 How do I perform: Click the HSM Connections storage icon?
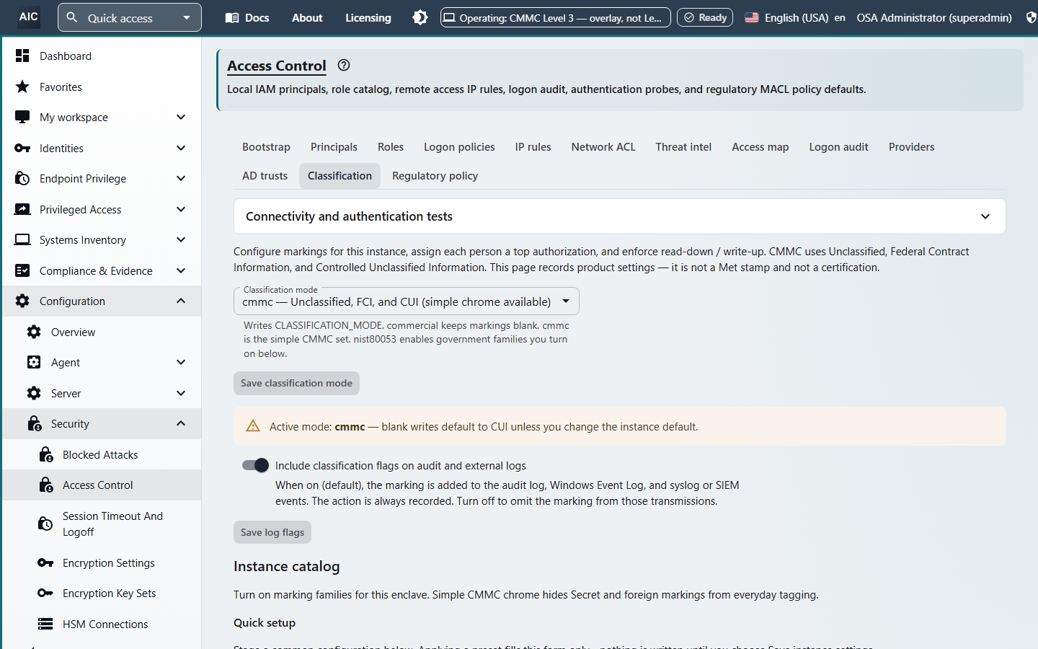coord(45,624)
